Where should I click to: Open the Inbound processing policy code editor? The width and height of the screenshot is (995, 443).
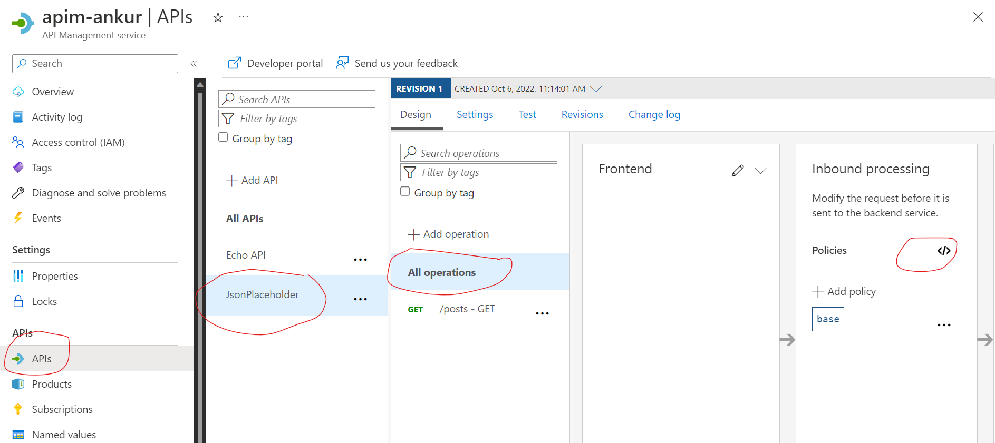tap(944, 251)
